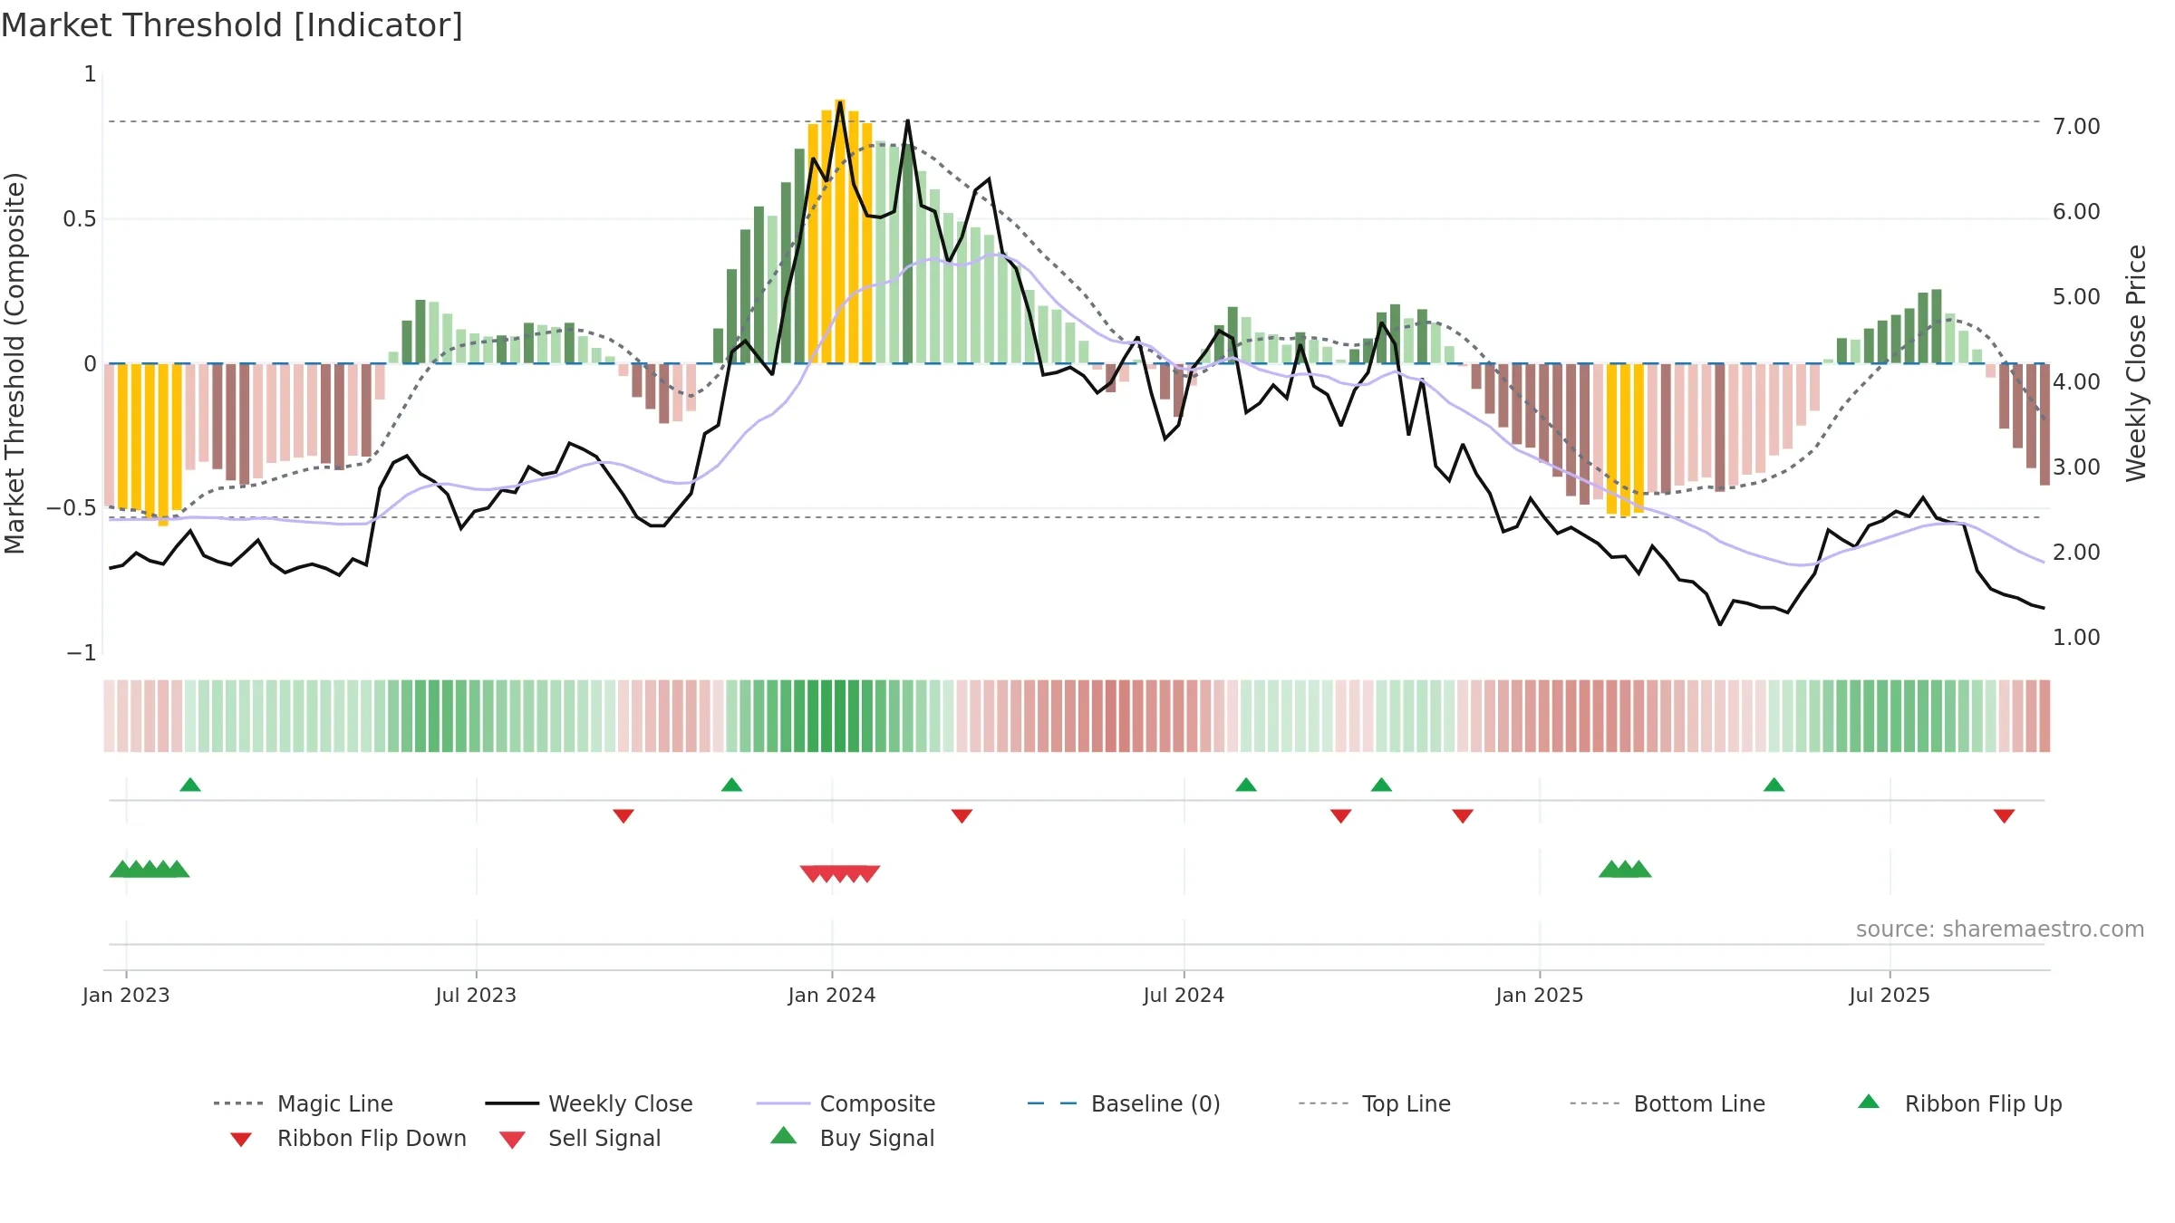Click the −0.5 composite axis tick

[72, 507]
